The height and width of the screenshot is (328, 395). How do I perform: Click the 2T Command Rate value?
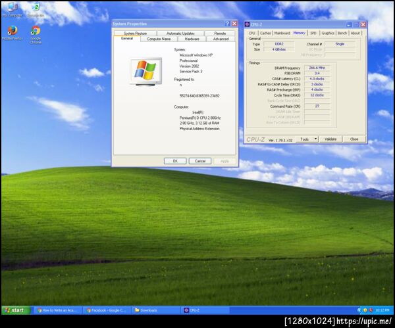[317, 106]
